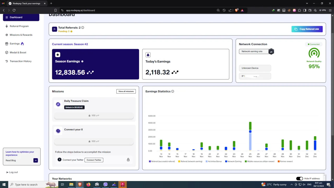Click the locked Daily Treasure 100 reward bar
Viewport: 334px width, 188px height.
tap(94, 115)
